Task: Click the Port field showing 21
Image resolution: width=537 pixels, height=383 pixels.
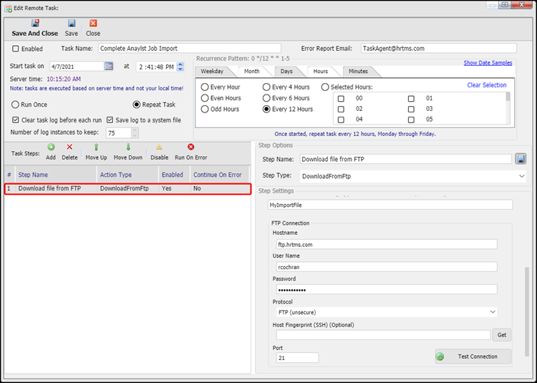Action: tap(297, 358)
